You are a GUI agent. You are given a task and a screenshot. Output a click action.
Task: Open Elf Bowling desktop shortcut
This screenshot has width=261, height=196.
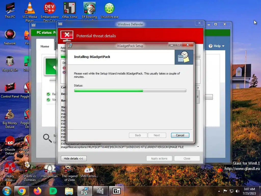coord(89,10)
